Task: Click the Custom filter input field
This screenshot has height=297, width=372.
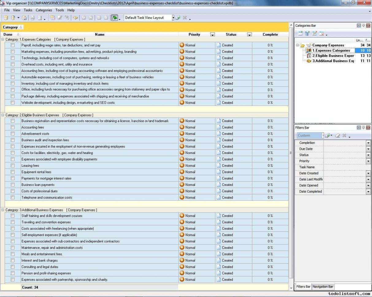Action: (x=308, y=135)
